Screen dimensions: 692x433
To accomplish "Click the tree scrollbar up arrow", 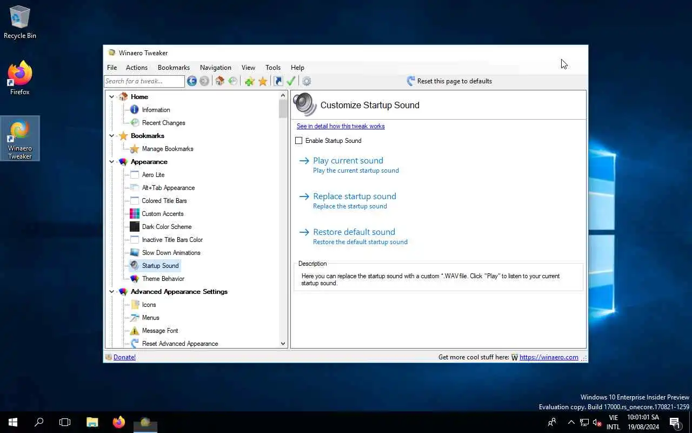I will click(283, 96).
